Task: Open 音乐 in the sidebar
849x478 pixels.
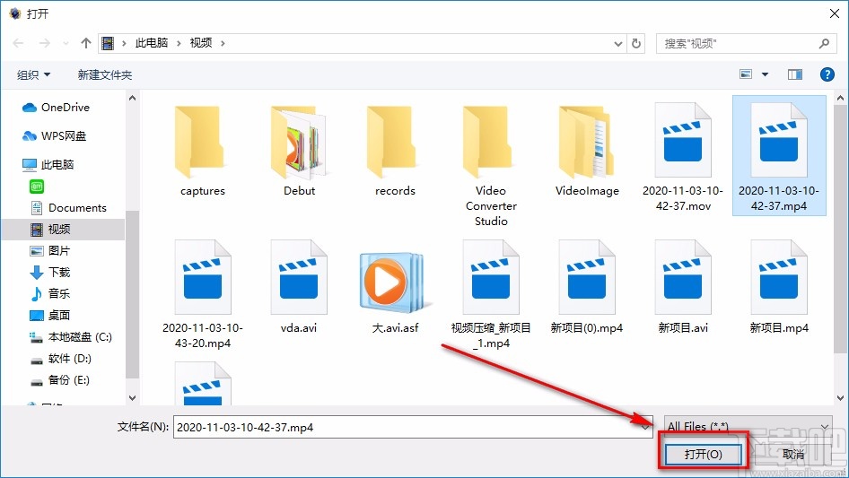Action: pyautogui.click(x=50, y=293)
